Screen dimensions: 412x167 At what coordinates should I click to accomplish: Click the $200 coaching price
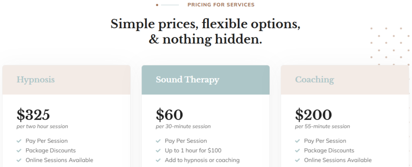click(x=313, y=114)
